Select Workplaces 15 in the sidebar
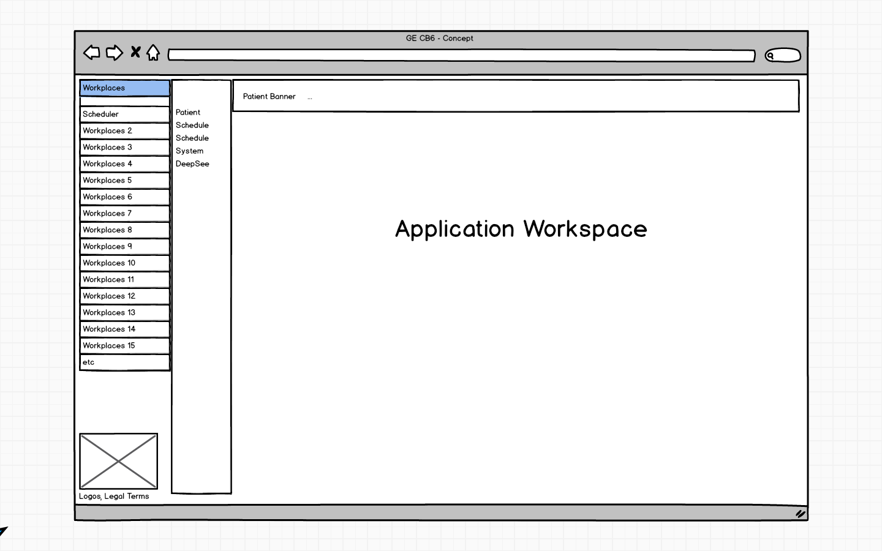882x551 pixels. tap(124, 345)
